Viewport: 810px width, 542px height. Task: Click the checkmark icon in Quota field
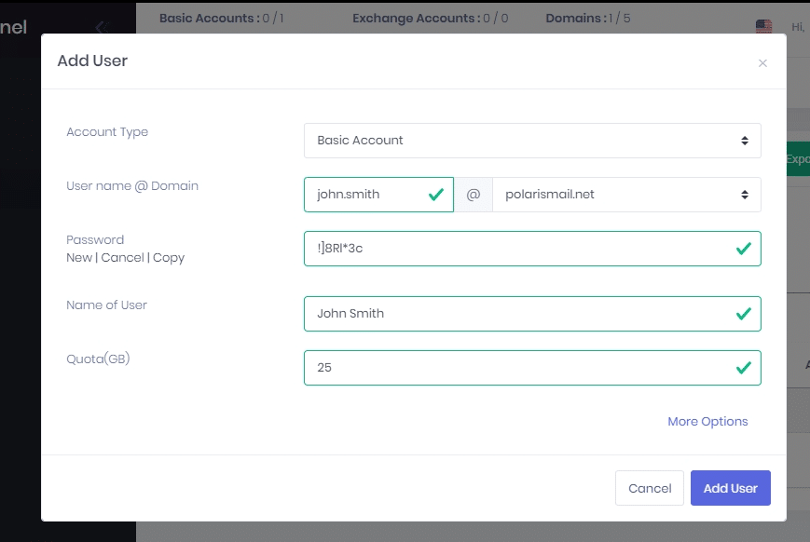743,368
